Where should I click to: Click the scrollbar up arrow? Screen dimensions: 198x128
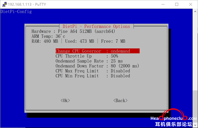[x=195, y=12]
